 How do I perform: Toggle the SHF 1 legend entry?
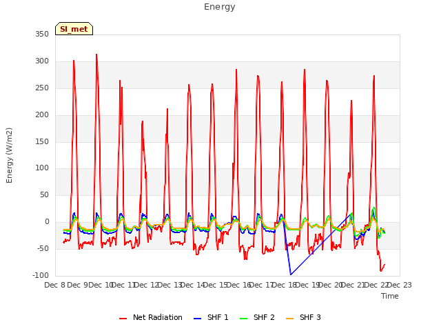(x=211, y=317)
